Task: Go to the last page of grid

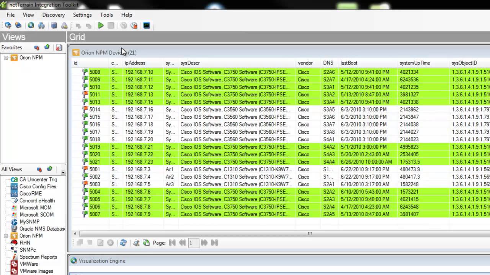Action: 214,243
